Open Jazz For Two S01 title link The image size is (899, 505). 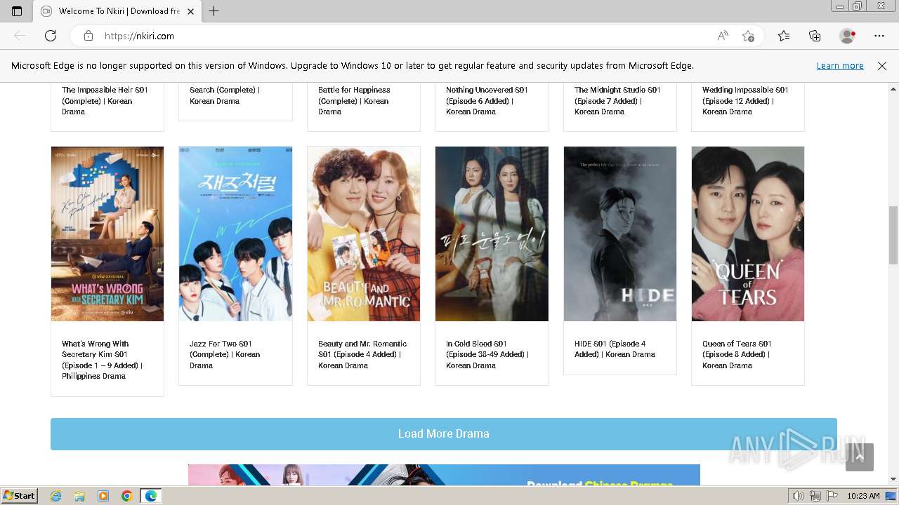pyautogui.click(x=225, y=355)
